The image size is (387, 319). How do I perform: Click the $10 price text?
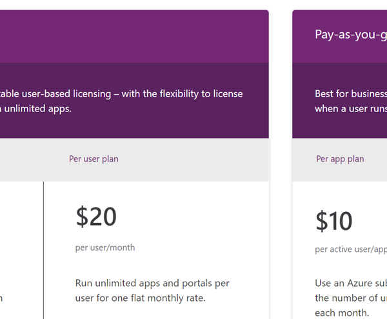(x=333, y=221)
